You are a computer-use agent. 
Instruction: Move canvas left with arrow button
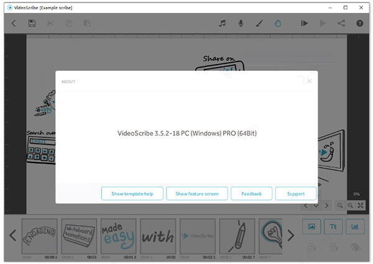306,206
